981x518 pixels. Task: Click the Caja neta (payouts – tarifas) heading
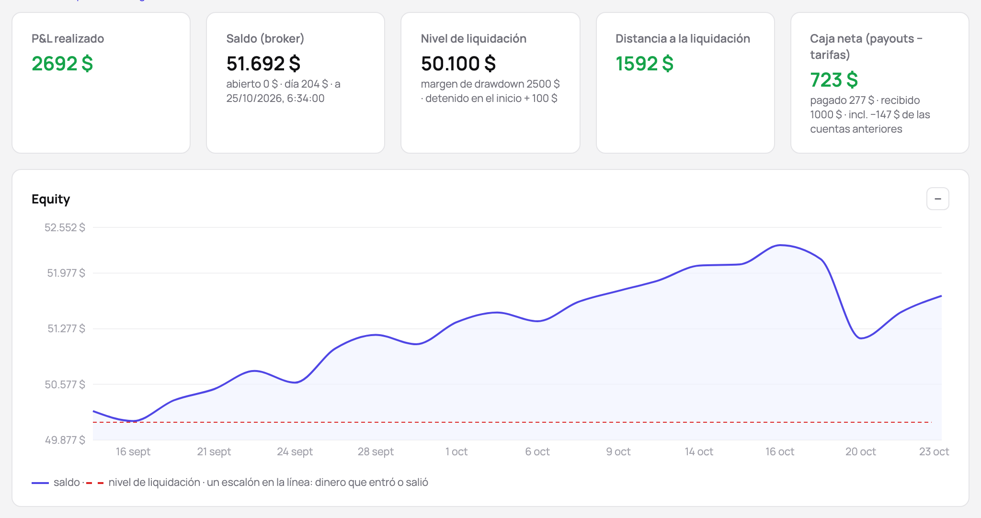pos(866,46)
